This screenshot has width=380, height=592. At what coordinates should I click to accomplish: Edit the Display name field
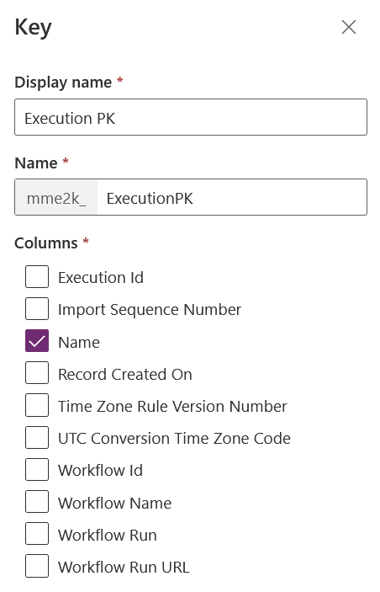[x=191, y=117]
